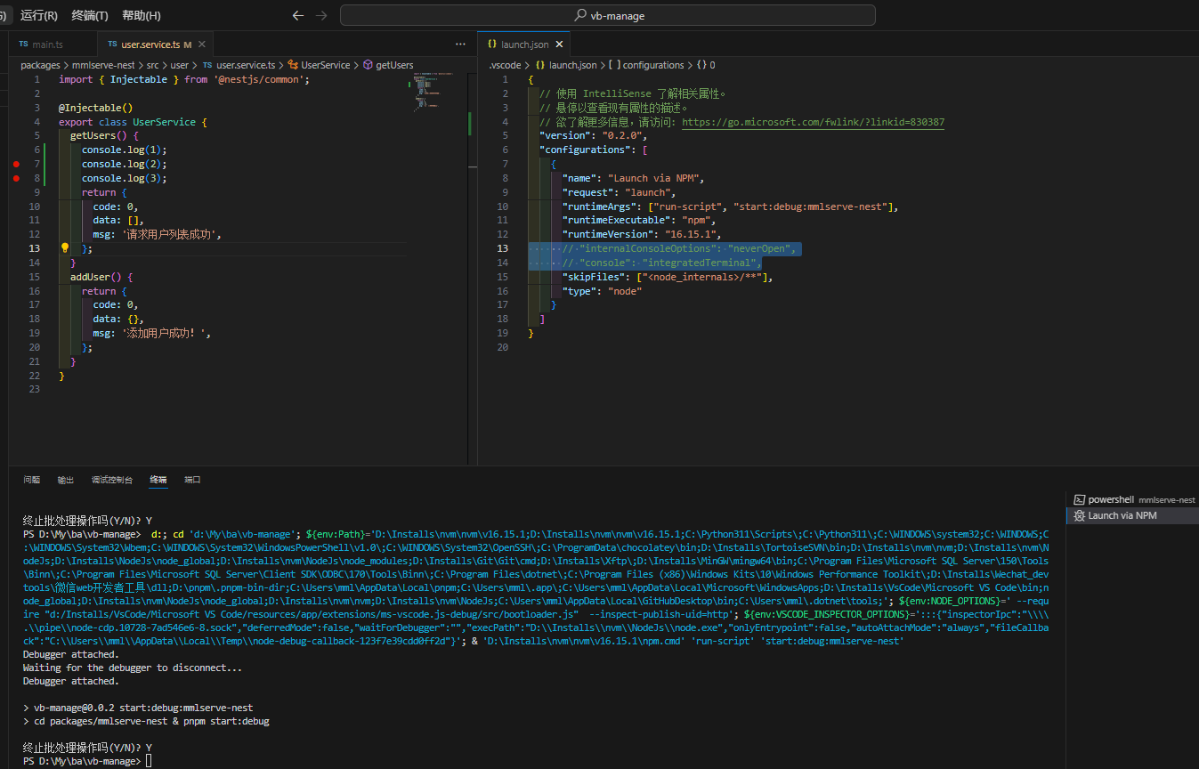Screen dimensions: 1199x769
Task: Click the lightbulb quick fix icon
Action: [65, 248]
